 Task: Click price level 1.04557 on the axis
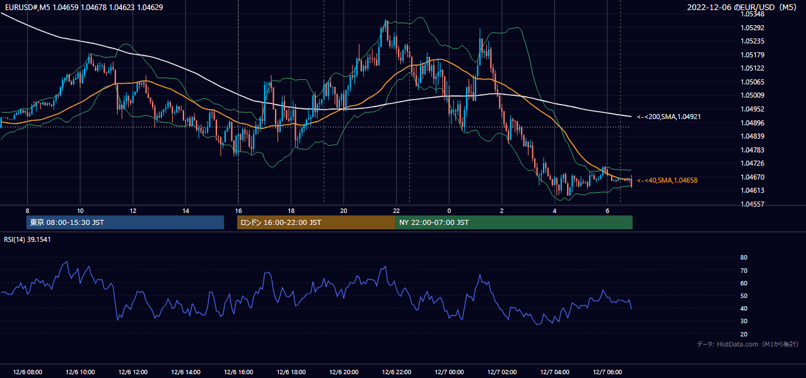(752, 204)
